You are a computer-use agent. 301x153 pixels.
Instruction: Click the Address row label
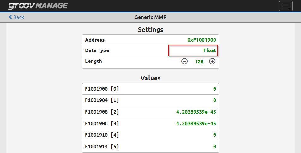point(95,40)
